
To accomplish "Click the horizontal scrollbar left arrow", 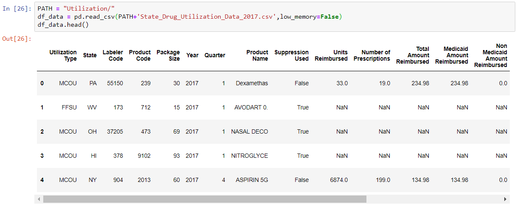I will 39,199.
